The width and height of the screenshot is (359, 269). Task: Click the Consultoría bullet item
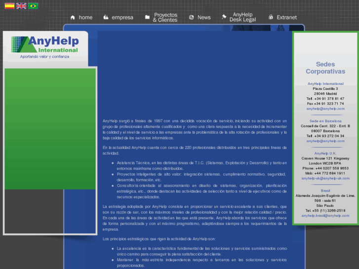pyautogui.click(x=201, y=192)
